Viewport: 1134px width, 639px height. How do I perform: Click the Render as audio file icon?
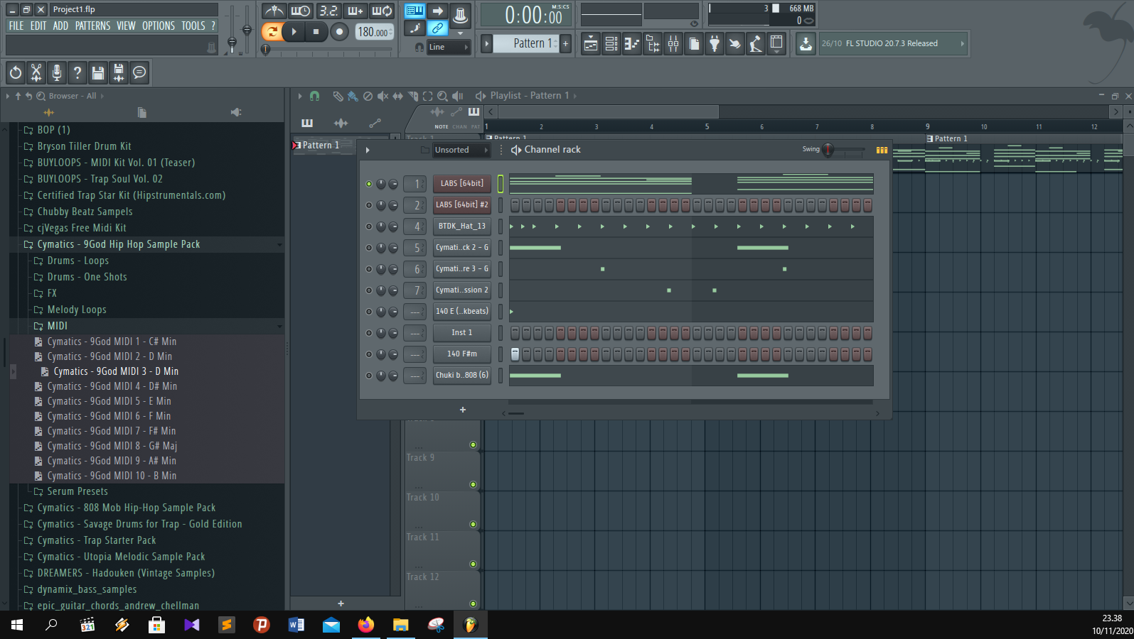tap(119, 72)
